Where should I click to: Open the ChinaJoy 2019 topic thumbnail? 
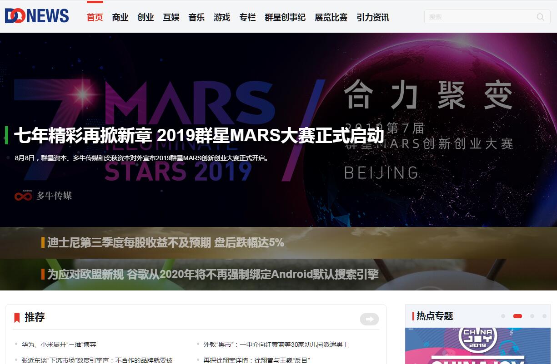[478, 346]
